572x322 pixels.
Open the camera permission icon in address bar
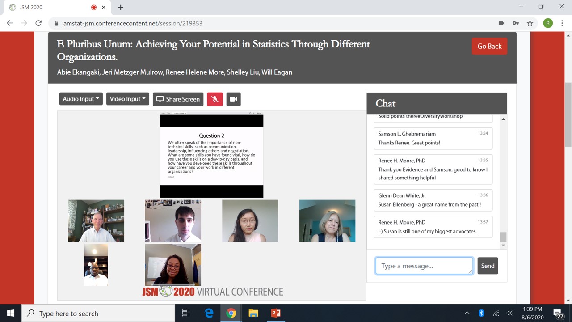pyautogui.click(x=501, y=23)
